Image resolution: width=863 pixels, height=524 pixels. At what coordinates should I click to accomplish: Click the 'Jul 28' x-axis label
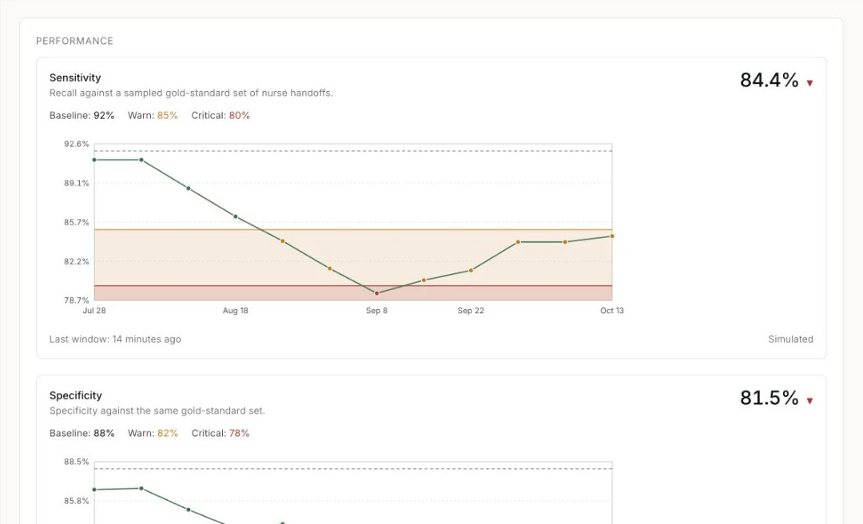(x=94, y=311)
